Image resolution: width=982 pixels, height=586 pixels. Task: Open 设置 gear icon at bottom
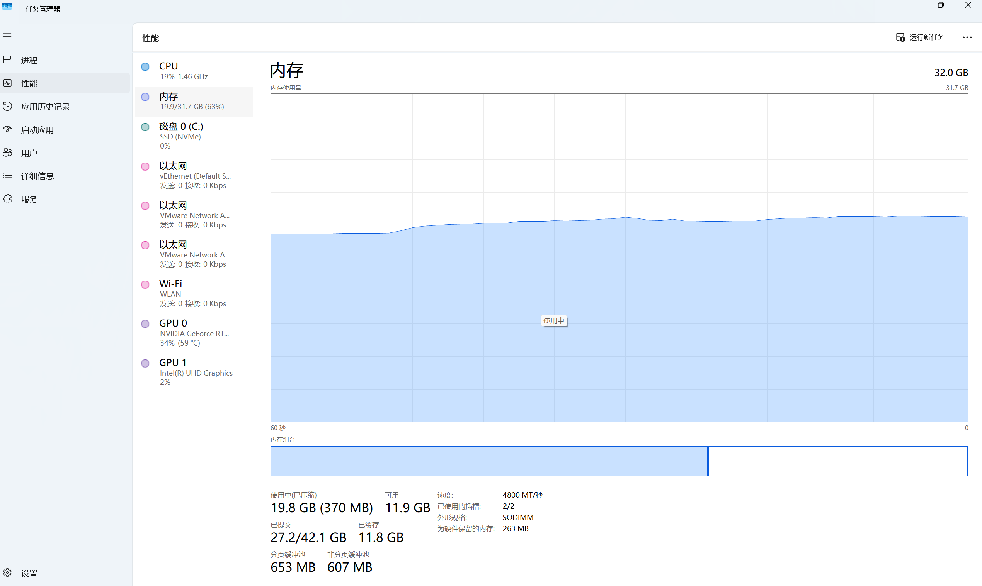(7, 572)
